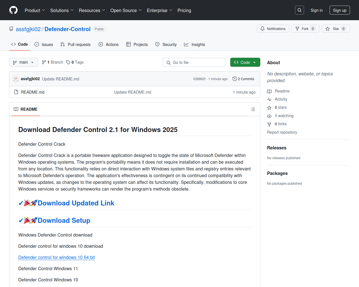Image resolution: width=359 pixels, height=287 pixels.
Task: Expand the Enterprise menu
Action: pyautogui.click(x=160, y=10)
